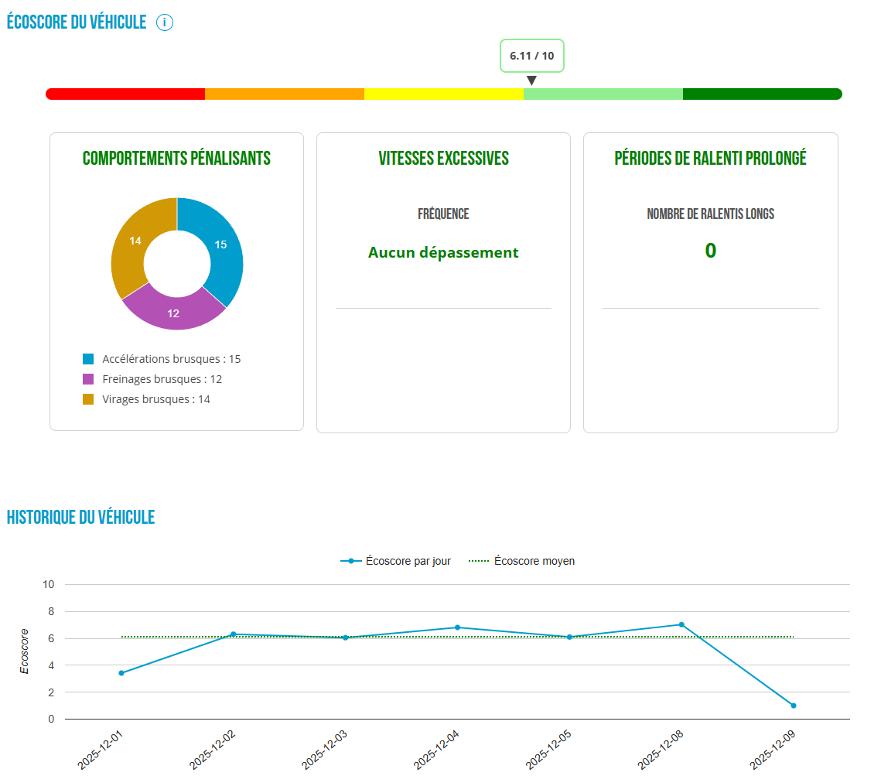The width and height of the screenshot is (881, 776).
Task: Click the purple donut slice labeled 12
Action: [x=174, y=313]
